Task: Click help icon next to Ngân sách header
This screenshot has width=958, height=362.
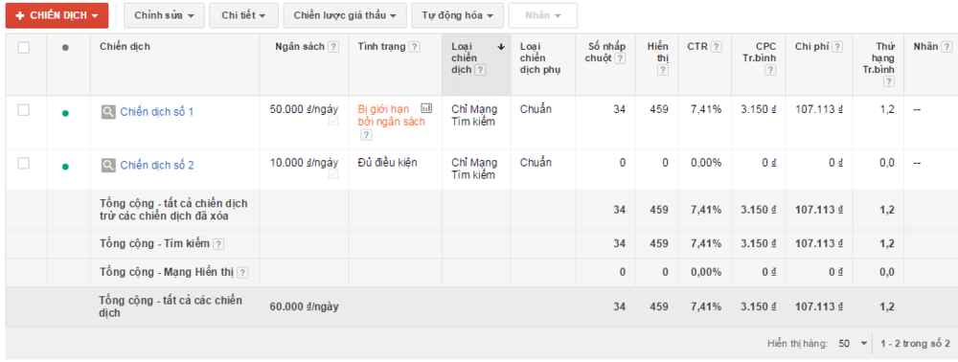Action: pyautogui.click(x=333, y=47)
